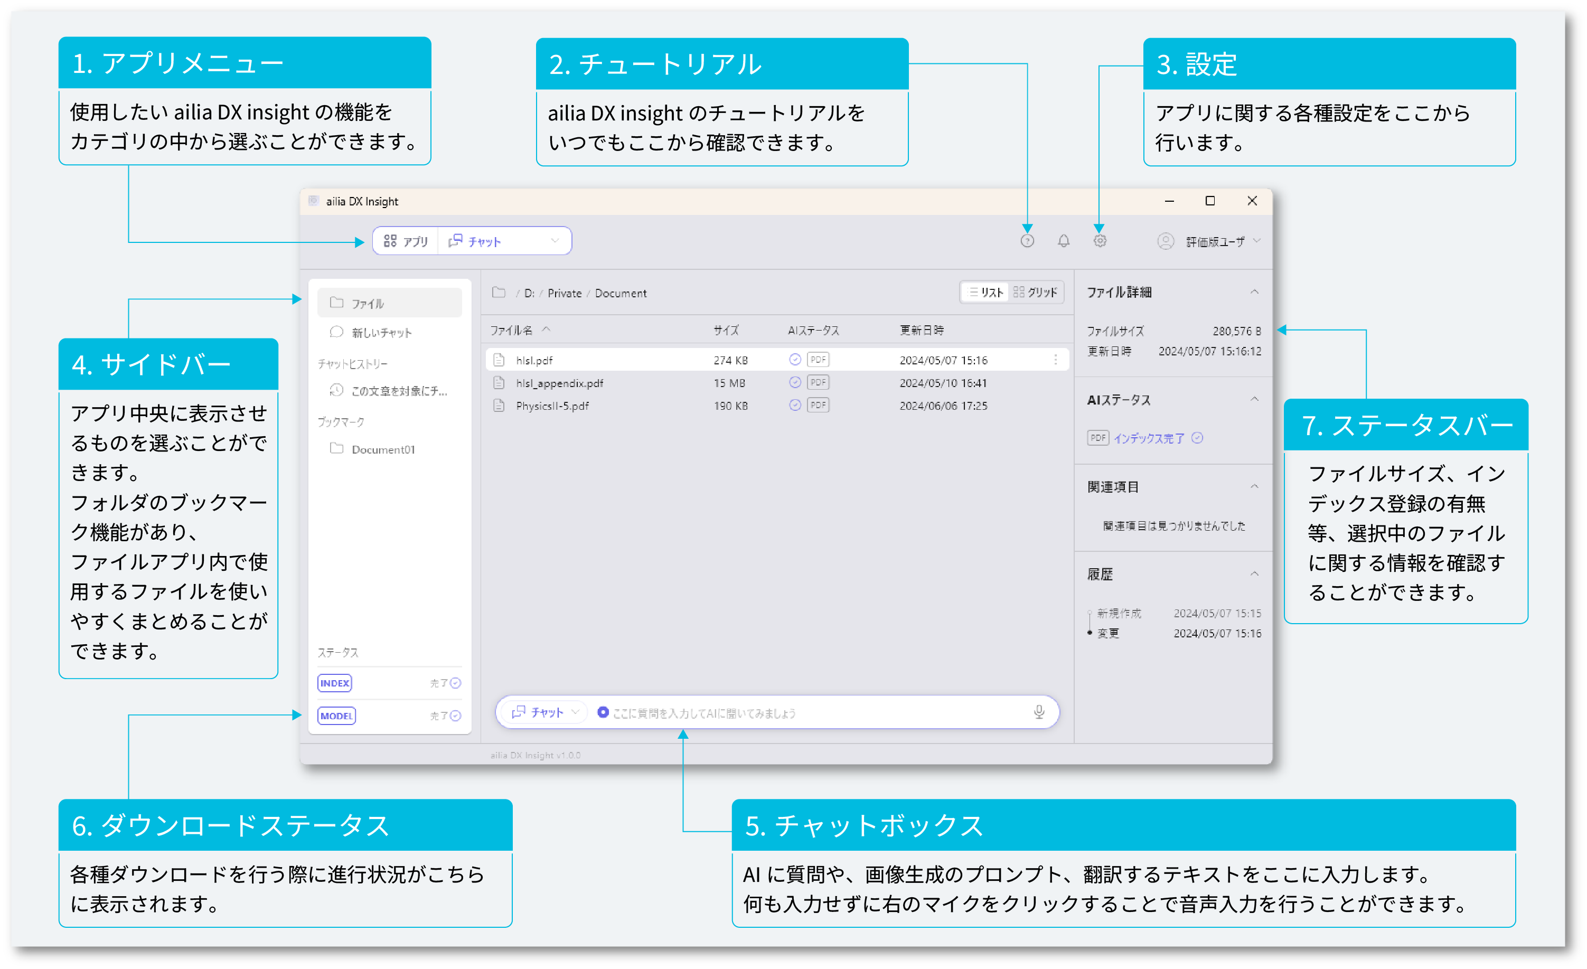Sort by サイズ column header
Screen dimensions: 1587x969
point(726,330)
